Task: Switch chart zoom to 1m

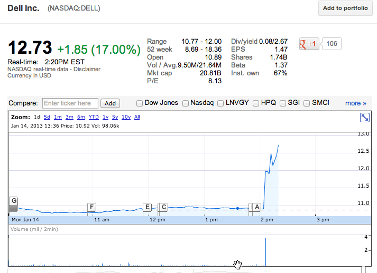Action: 58,117
